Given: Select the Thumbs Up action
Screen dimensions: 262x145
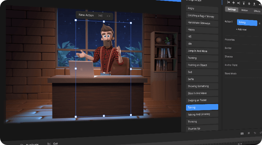Looking at the screenshot, I should [x=202, y=128].
